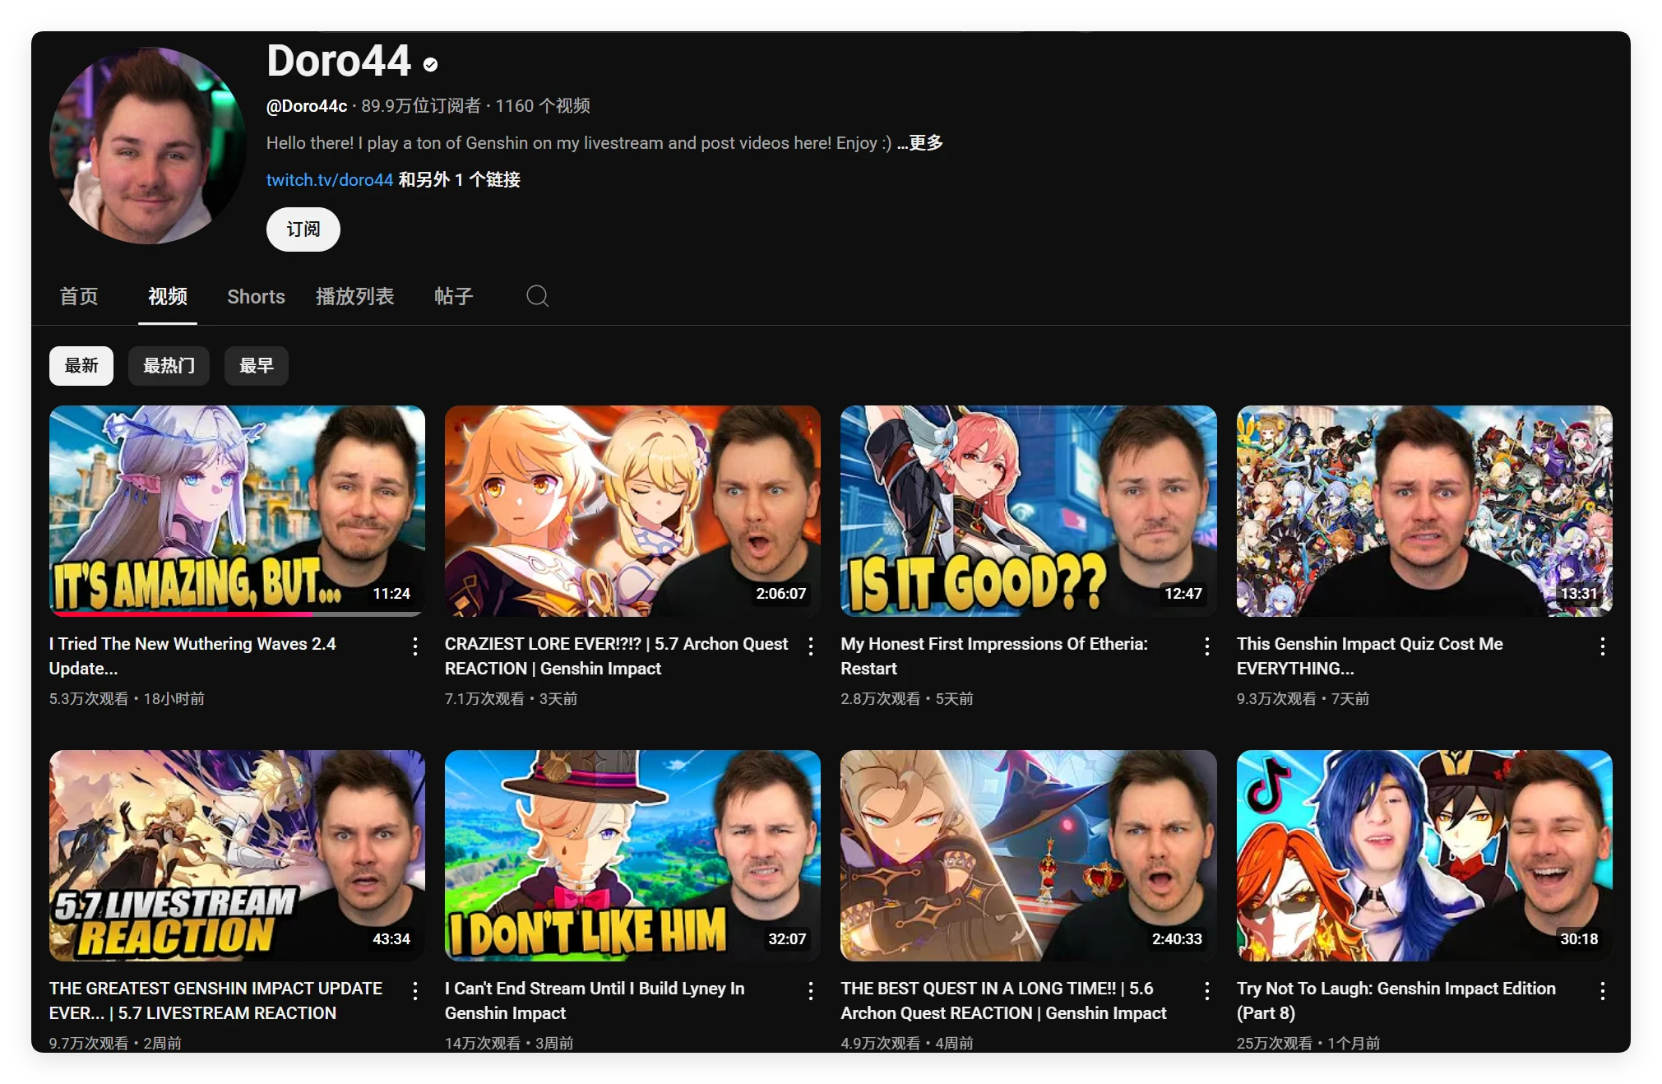Switch to the 首页 tab
Viewport: 1662px width, 1084px height.
click(x=79, y=296)
